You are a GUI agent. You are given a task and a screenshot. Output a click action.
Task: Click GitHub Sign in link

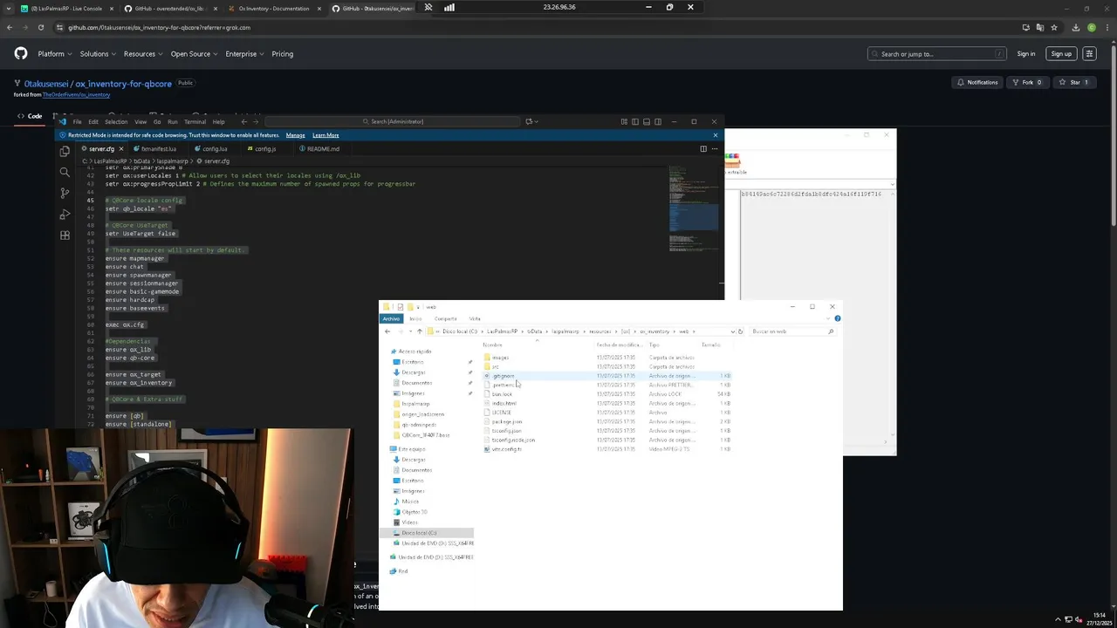(x=1026, y=54)
